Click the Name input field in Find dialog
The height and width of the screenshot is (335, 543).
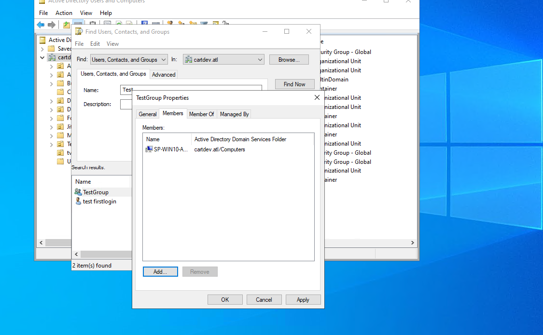click(x=191, y=90)
